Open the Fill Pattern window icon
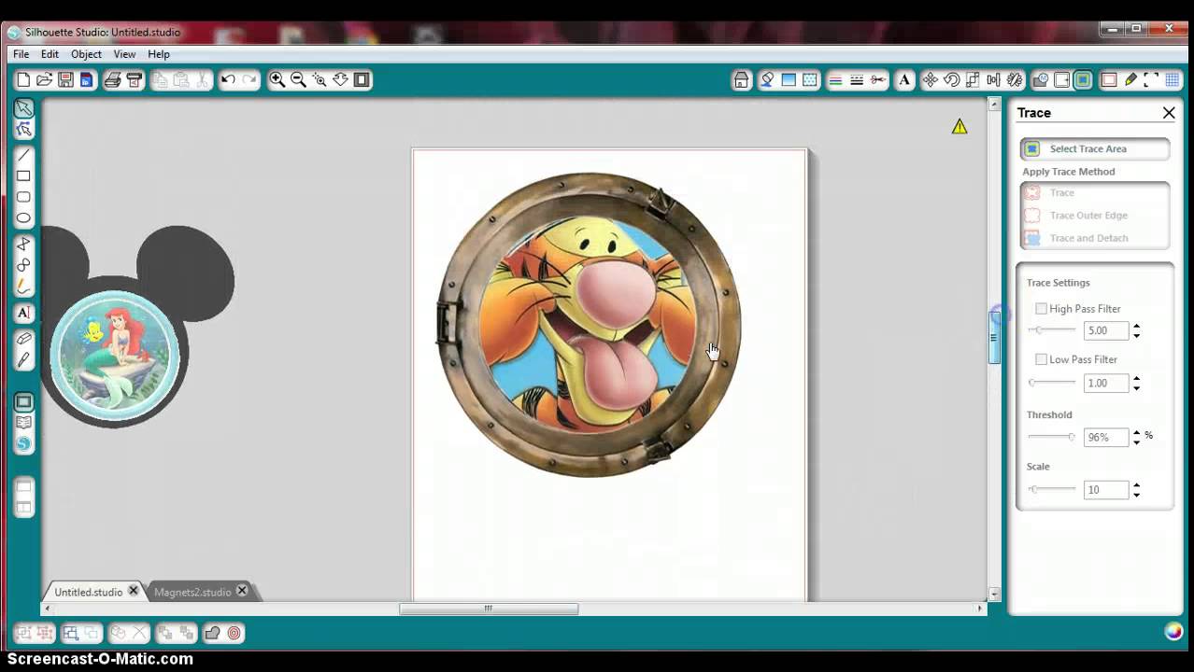Image resolution: width=1194 pixels, height=672 pixels. (810, 80)
